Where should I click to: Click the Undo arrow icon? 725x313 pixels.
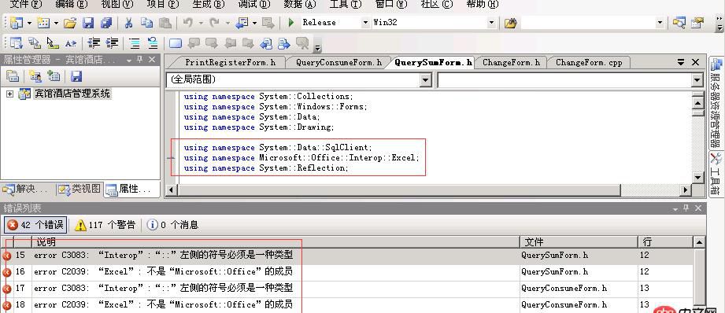point(187,22)
